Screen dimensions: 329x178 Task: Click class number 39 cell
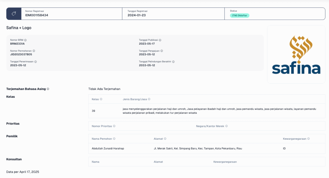pyautogui.click(x=93, y=111)
